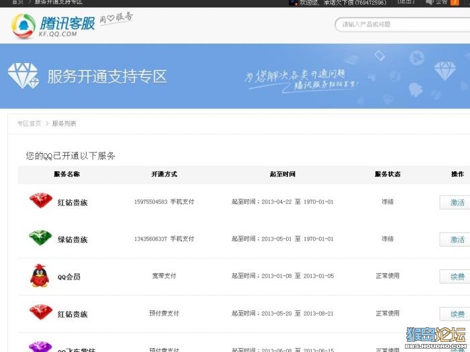Click the purple diamond icon at the bottom
The width and height of the screenshot is (470, 352).
[x=40, y=347]
